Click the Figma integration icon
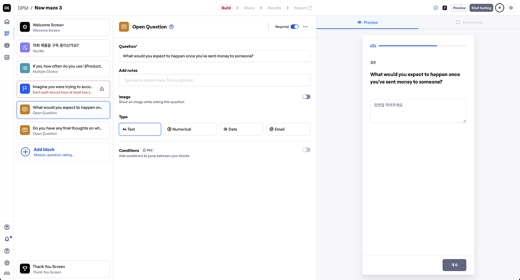 (x=445, y=8)
